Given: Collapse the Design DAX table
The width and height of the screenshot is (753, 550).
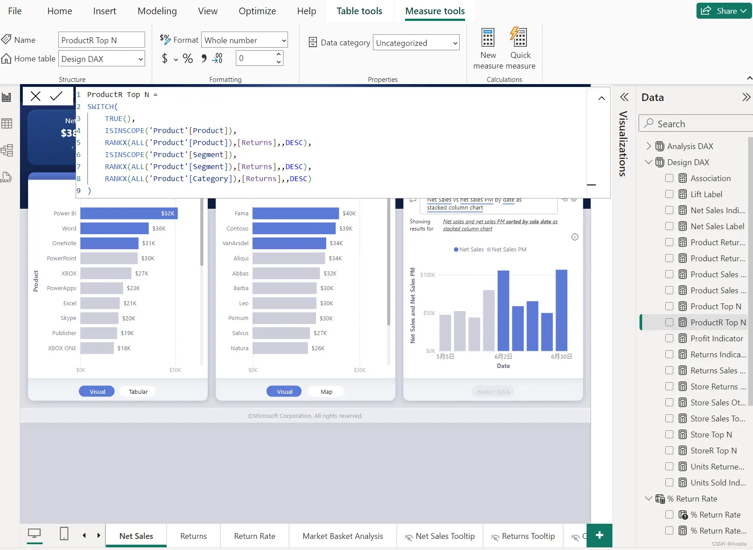Looking at the screenshot, I should pos(648,162).
